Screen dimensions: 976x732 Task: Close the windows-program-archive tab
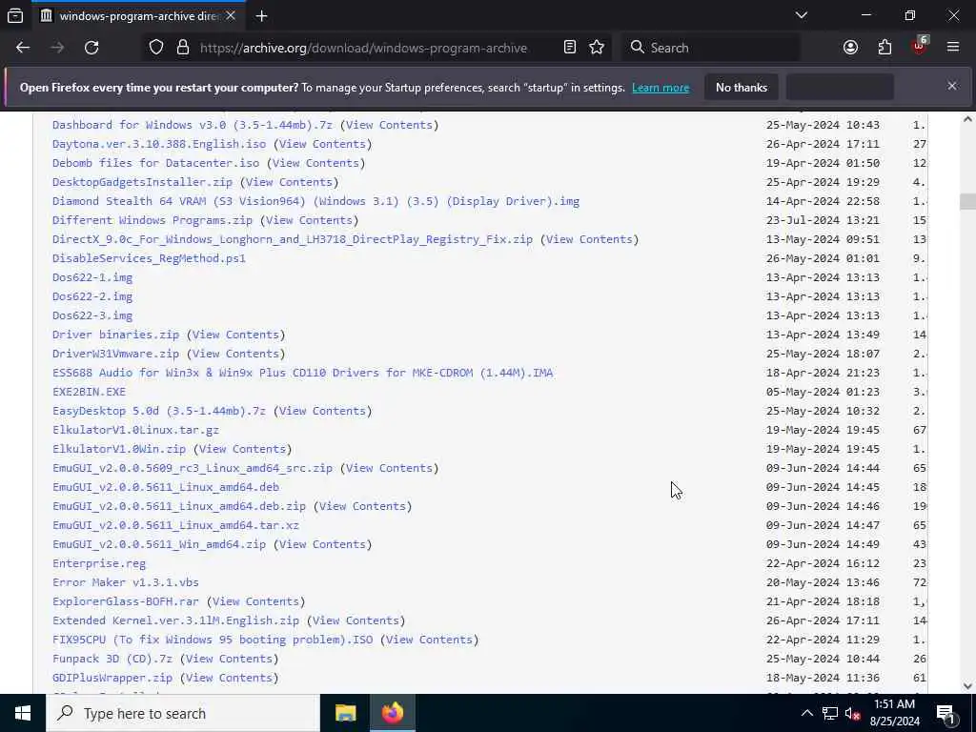231,15
